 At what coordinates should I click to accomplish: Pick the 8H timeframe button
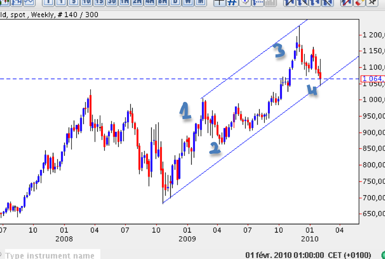(162, 2)
